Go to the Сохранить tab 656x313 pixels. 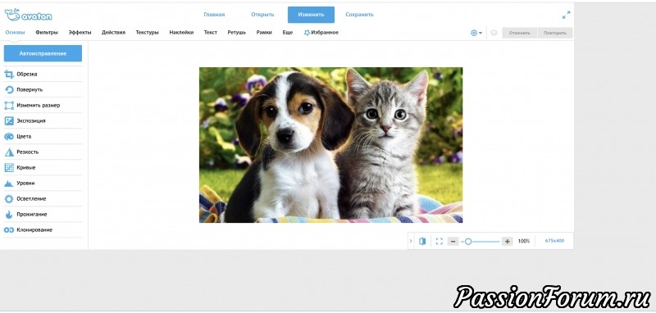click(x=359, y=15)
